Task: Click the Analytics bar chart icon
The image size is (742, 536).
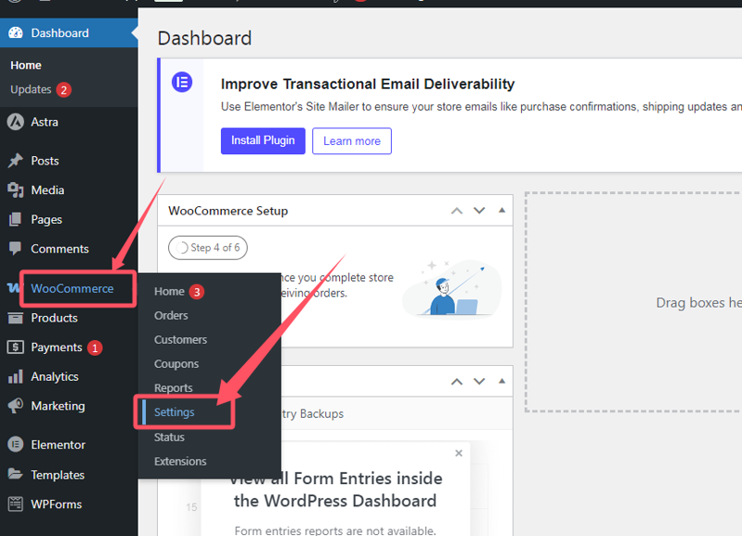Action: click(16, 376)
